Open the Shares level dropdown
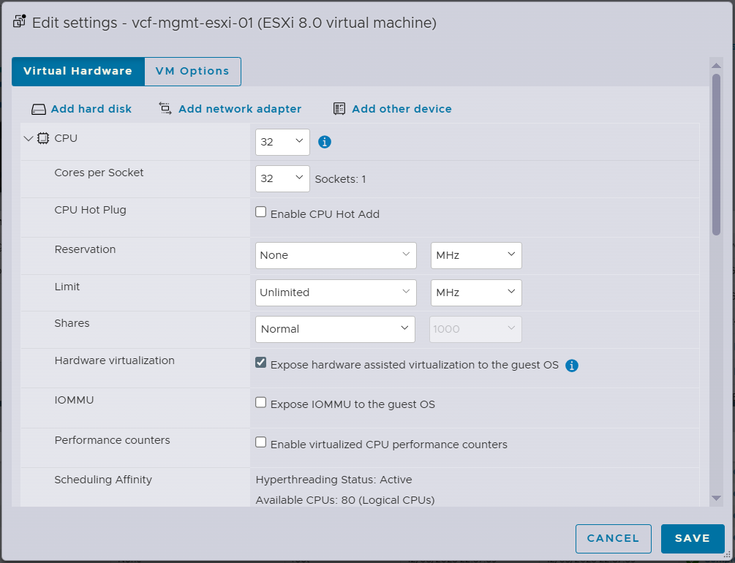This screenshot has height=563, width=735. point(336,329)
